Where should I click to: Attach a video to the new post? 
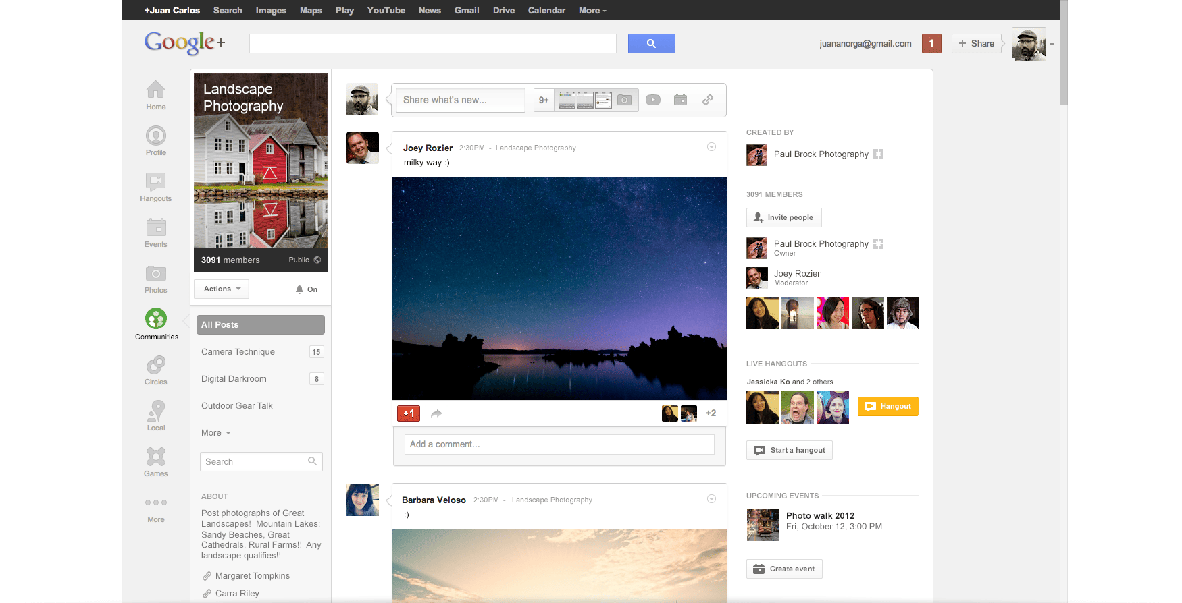653,100
